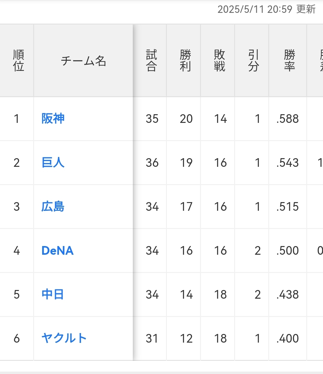The height and width of the screenshot is (374, 323).
Task: Click 広島's rank number 3
Action: point(17,207)
